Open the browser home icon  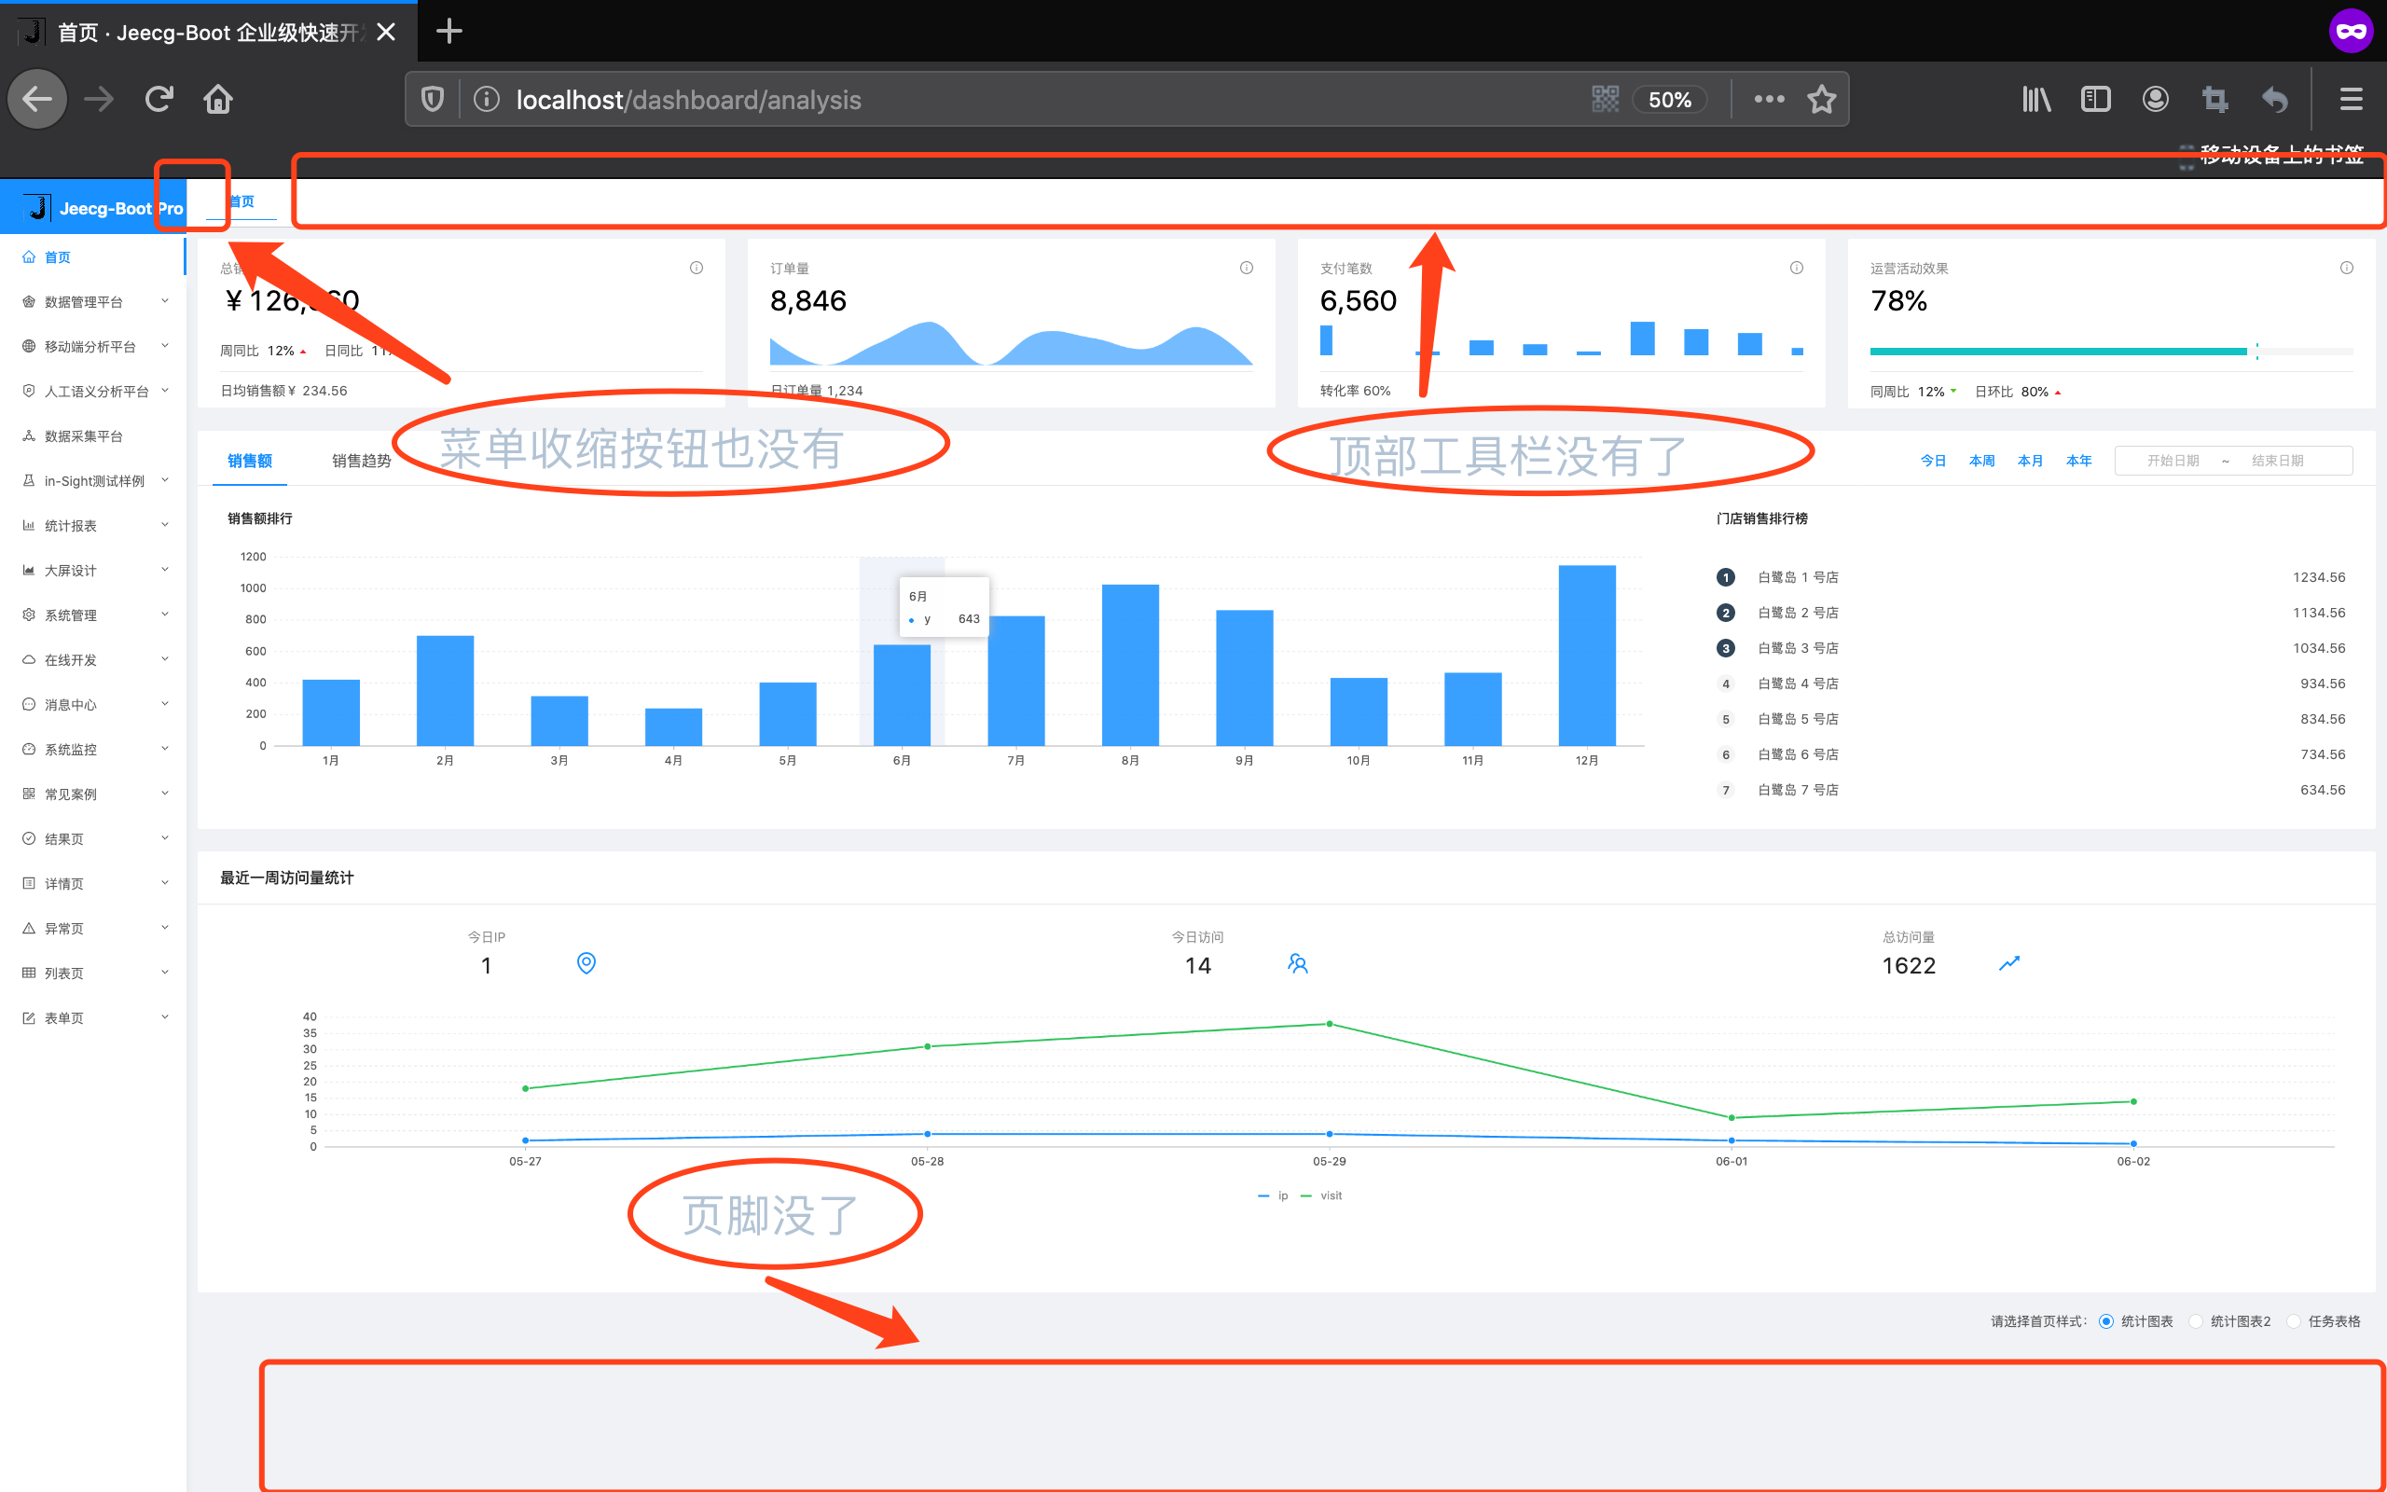coord(218,99)
